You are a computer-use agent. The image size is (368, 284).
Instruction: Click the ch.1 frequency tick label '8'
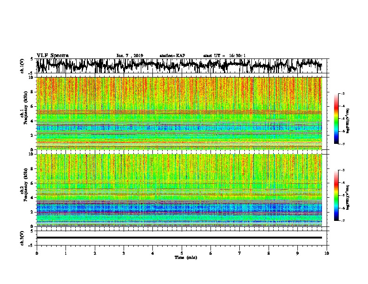33,92
